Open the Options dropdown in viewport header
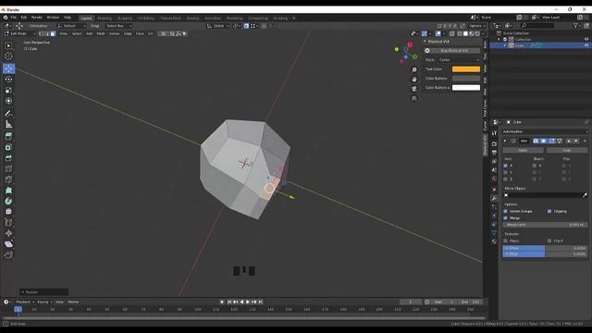 tap(477, 26)
